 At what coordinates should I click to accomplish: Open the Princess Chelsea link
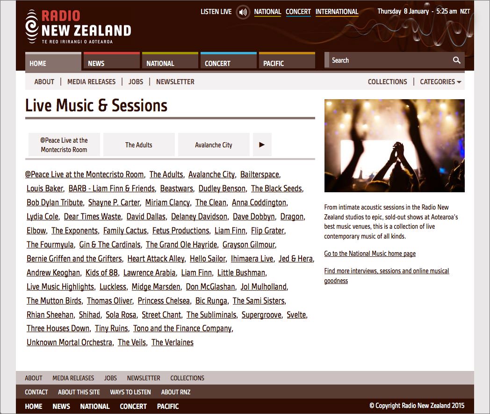[164, 301]
